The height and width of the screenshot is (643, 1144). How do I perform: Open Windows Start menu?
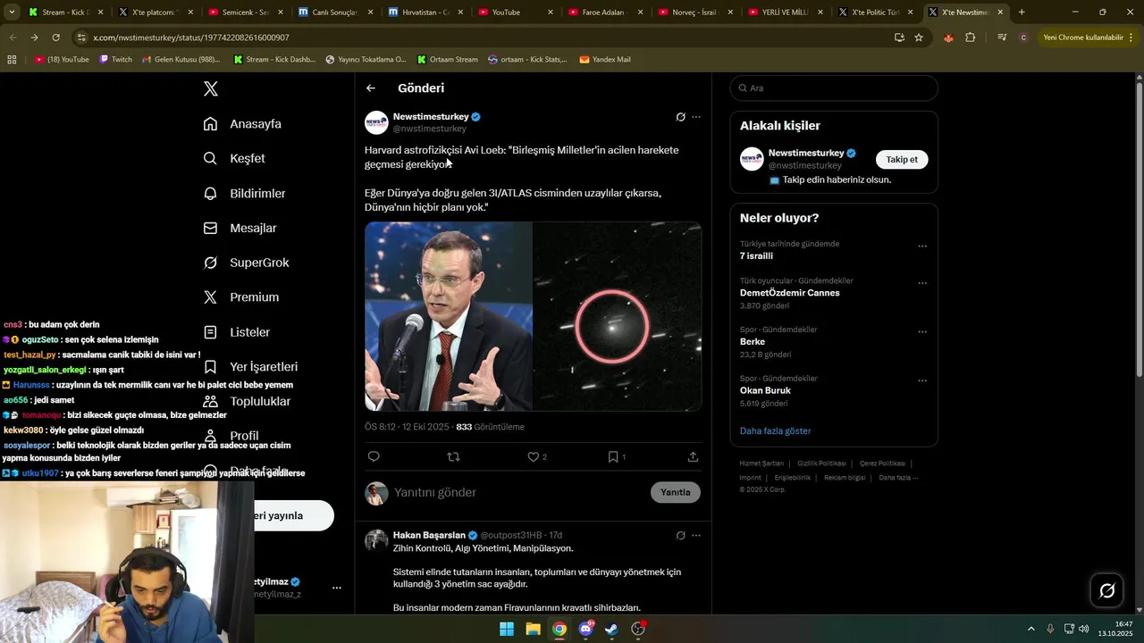[507, 629]
